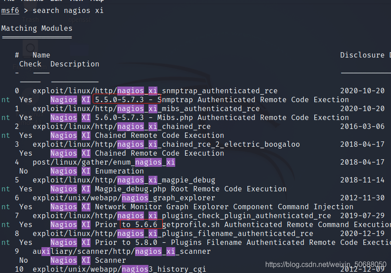
Task: Select module path nagios_xi_snmptrap_authenticated_rce
Action: (155, 91)
